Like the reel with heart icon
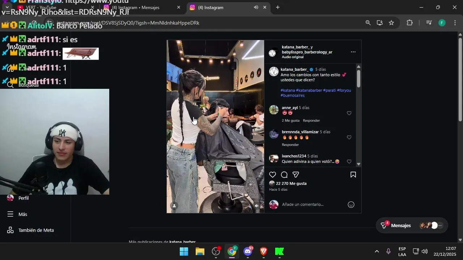The width and height of the screenshot is (463, 260). pyautogui.click(x=273, y=175)
